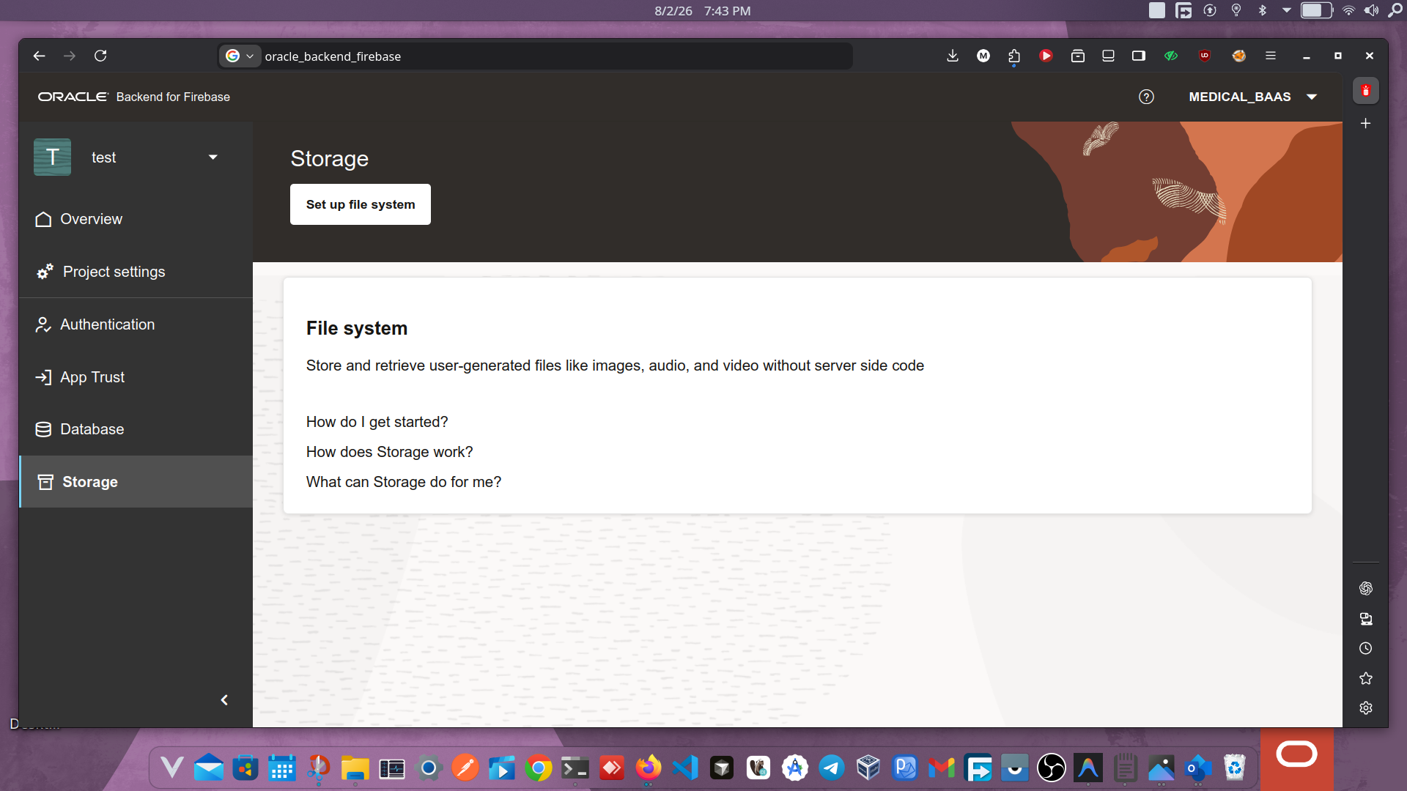This screenshot has width=1407, height=791.
Task: Open the ChatGPT side panel icon
Action: click(x=1366, y=588)
